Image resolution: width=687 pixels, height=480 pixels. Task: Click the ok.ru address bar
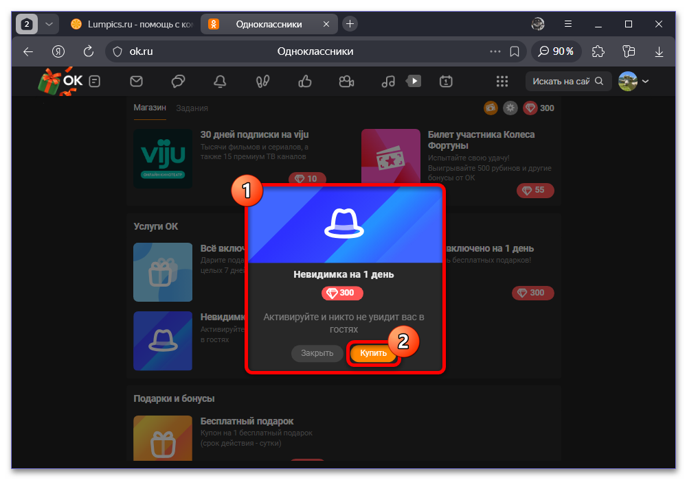coord(315,51)
